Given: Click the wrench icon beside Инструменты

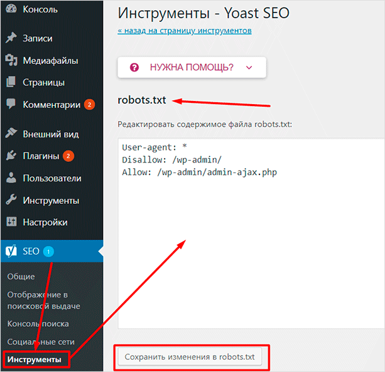Looking at the screenshot, I should (11, 200).
